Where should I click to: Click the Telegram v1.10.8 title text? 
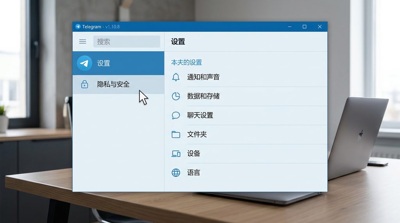click(101, 27)
